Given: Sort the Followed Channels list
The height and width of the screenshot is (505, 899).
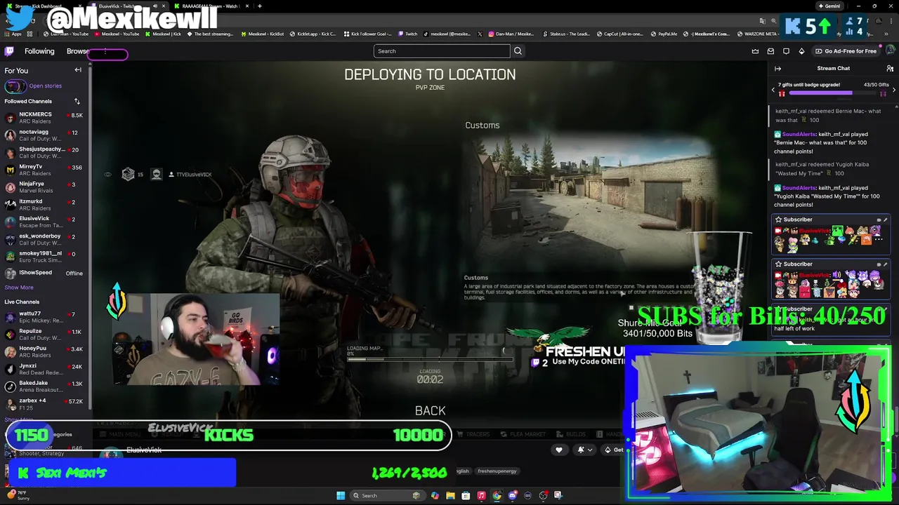Looking at the screenshot, I should point(77,101).
